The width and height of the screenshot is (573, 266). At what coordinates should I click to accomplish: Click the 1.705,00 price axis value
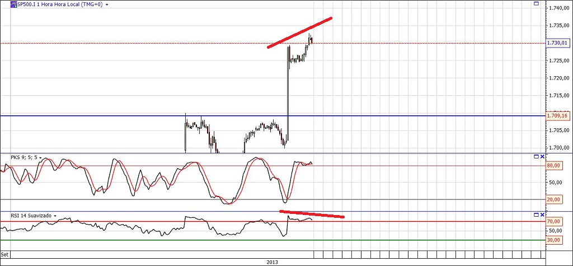[558, 130]
